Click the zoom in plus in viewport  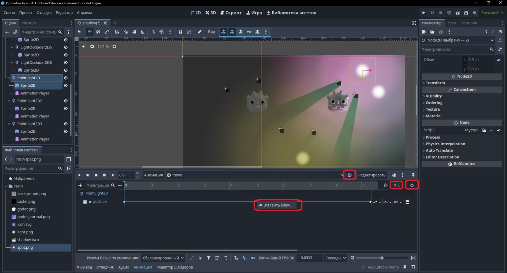coord(114,47)
